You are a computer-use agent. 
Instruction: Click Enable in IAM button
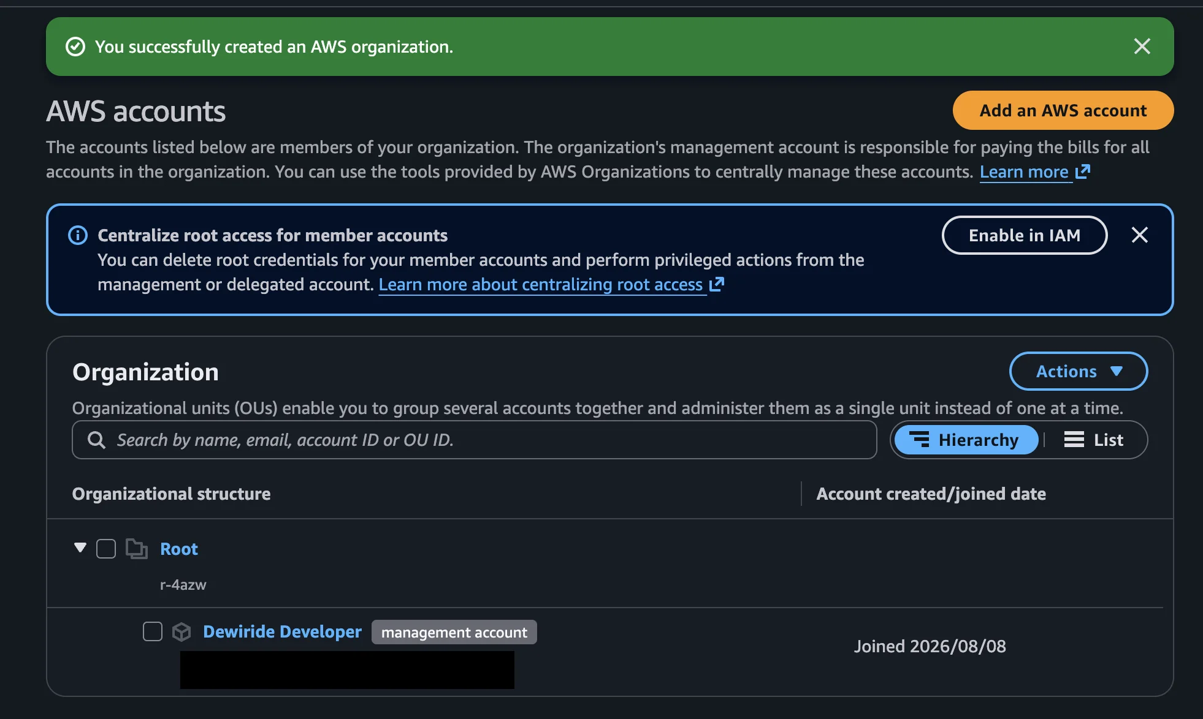coord(1024,235)
